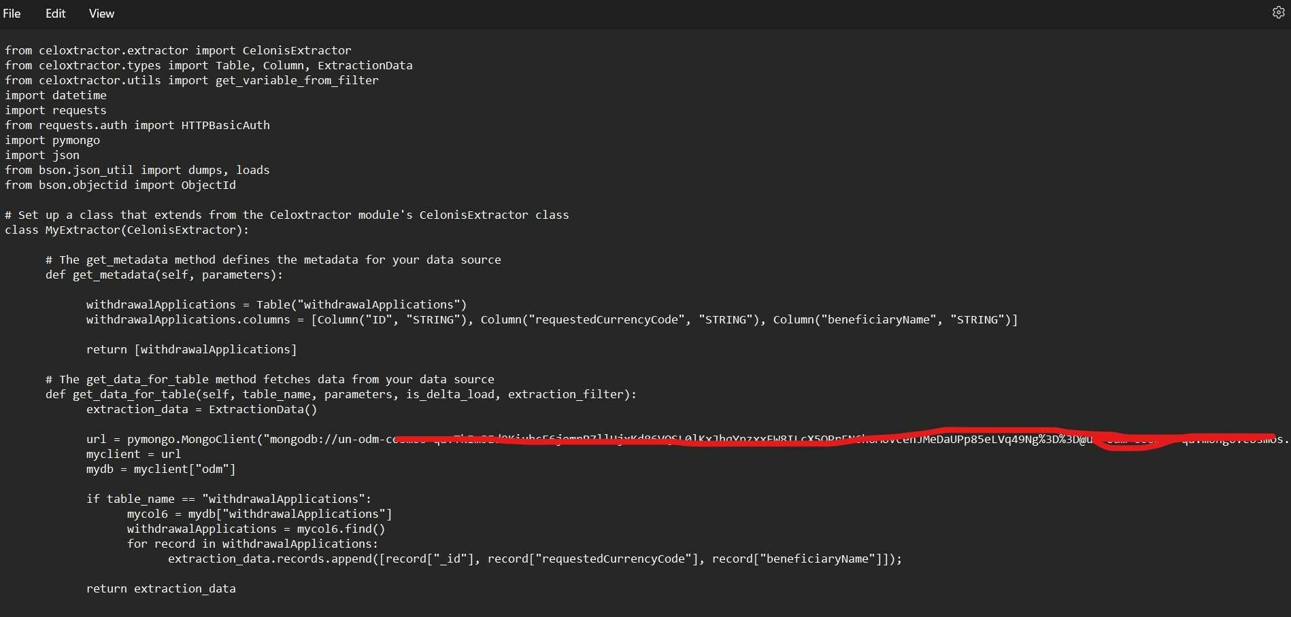Click the 'get_variable_from_filter' import line
The image size is (1291, 617).
[x=192, y=80]
